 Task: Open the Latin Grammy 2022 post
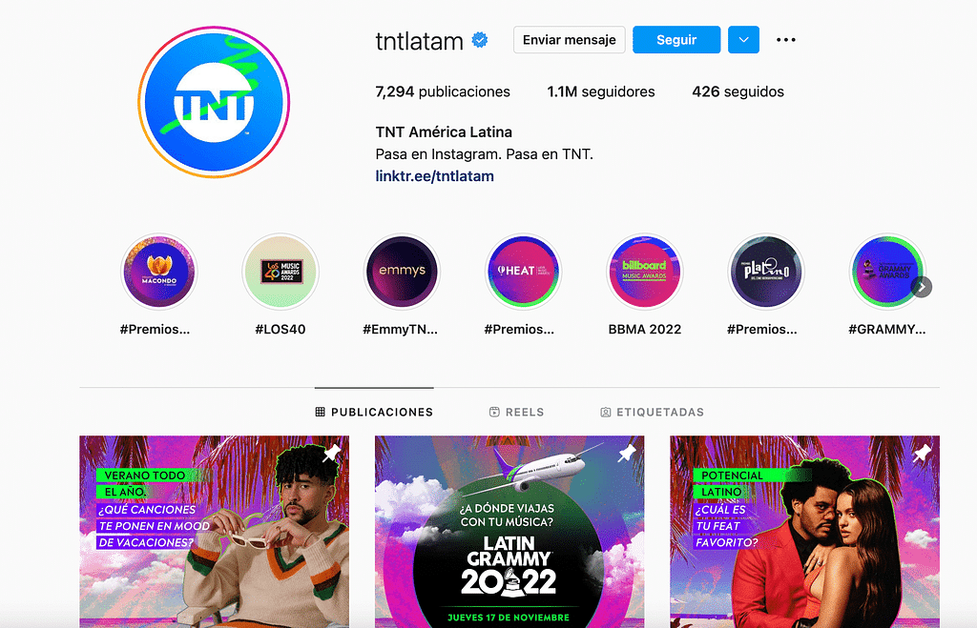pyautogui.click(x=509, y=532)
